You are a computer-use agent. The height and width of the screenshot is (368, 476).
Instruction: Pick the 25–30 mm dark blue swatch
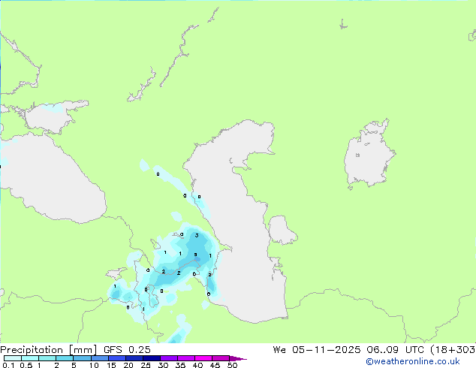point(151,358)
